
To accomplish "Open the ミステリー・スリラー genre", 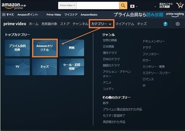I will click(156, 73).
